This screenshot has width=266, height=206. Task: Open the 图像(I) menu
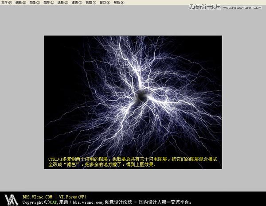35,3
